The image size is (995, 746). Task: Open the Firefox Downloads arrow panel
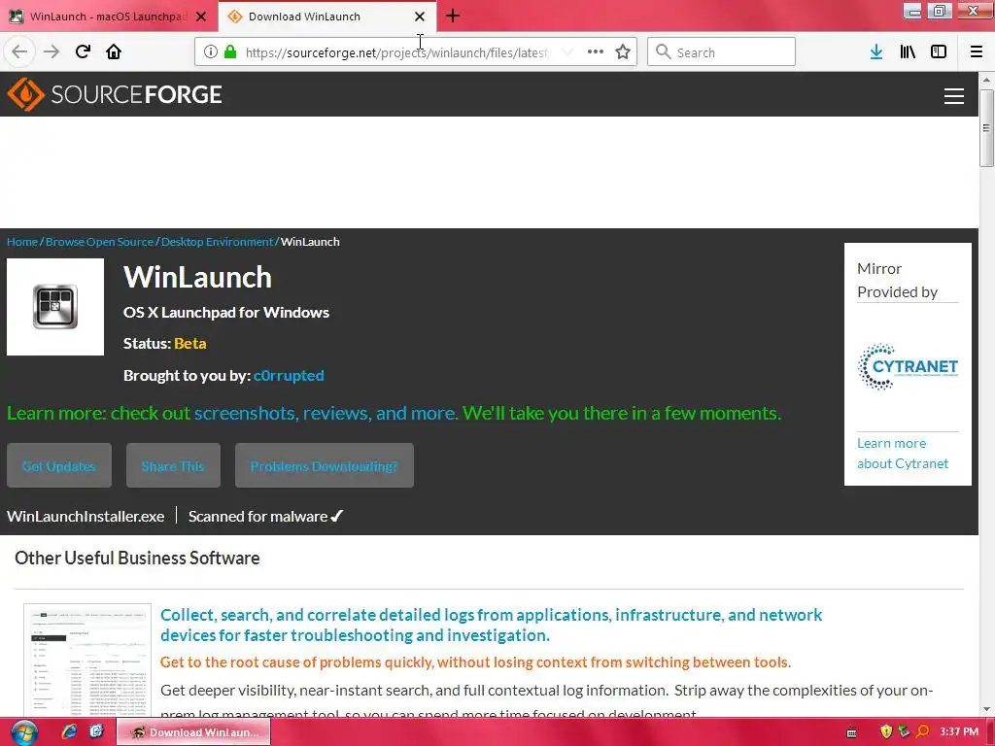tap(876, 51)
